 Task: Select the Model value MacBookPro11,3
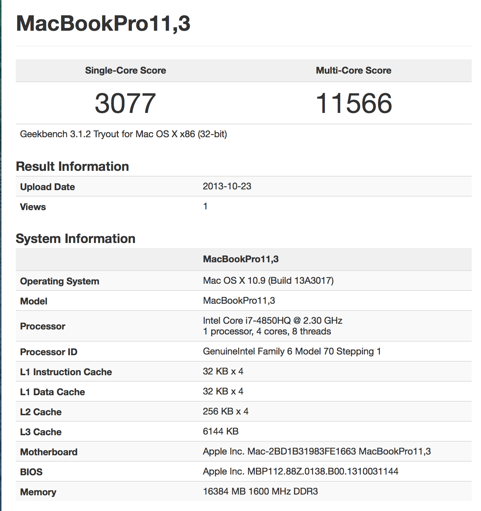coord(239,301)
